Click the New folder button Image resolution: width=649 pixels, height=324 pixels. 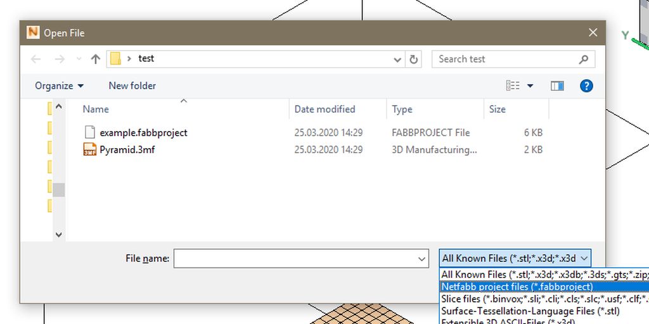tap(132, 86)
